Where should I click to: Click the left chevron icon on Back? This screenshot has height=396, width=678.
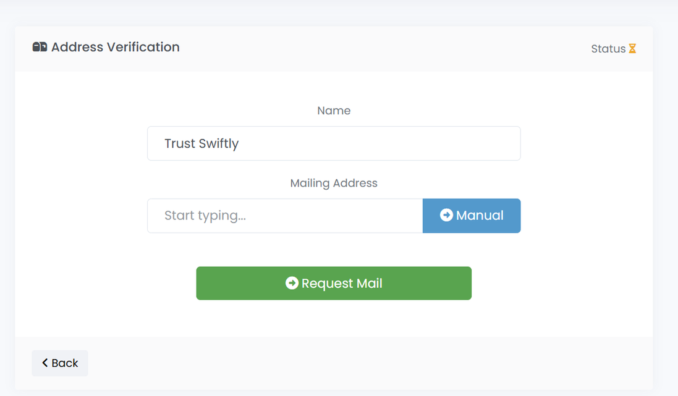tap(45, 363)
